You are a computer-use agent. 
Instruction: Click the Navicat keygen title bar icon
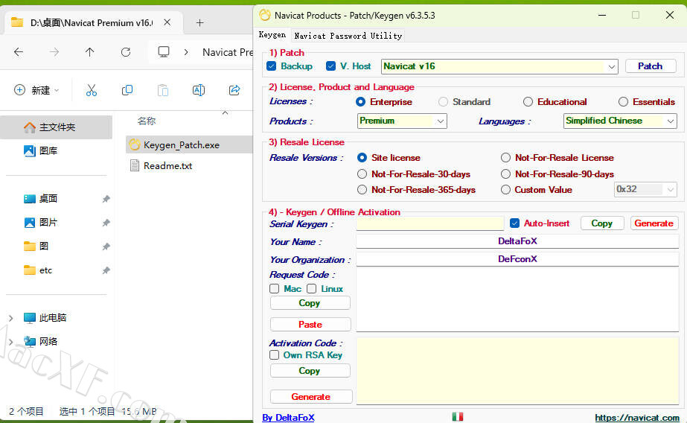coord(265,16)
